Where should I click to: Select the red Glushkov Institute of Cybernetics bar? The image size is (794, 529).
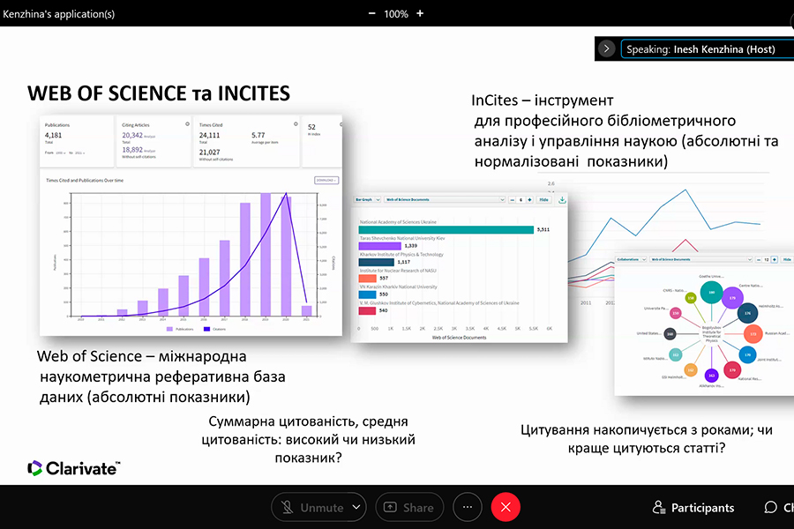pyautogui.click(x=367, y=311)
